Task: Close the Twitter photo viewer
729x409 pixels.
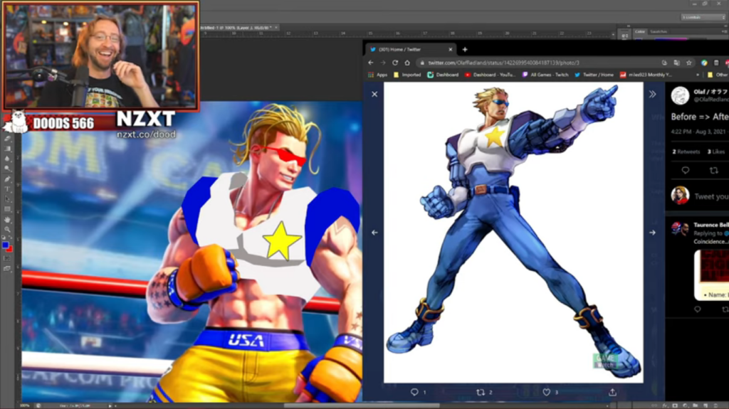Action: 374,94
